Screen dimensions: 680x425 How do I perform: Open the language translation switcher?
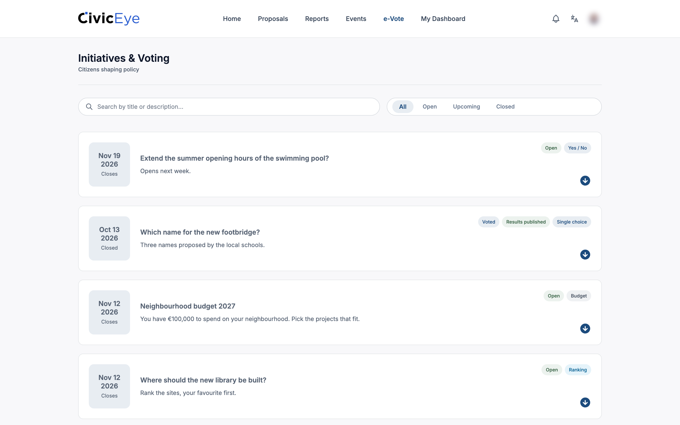574,19
